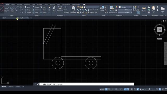The height and width of the screenshot is (94, 167).
Task: Click the Dimension tool
Action: click(x=60, y=9)
